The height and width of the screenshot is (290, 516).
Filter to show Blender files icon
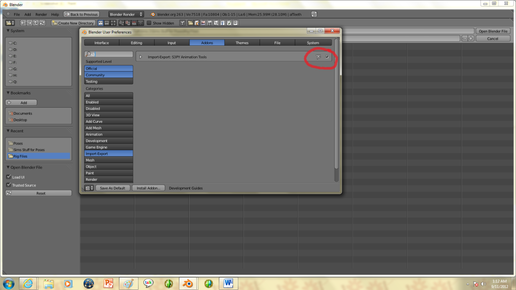(197, 23)
